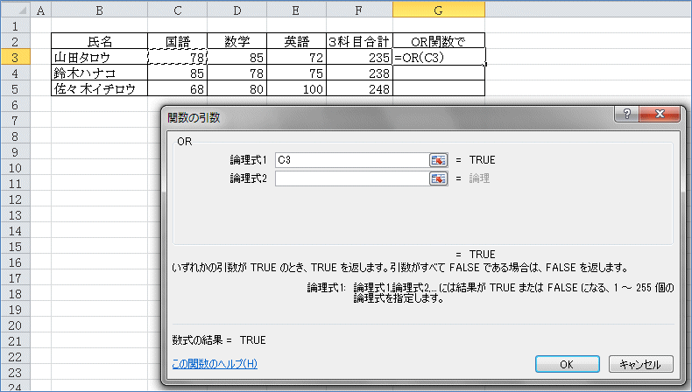Collapse dialog via 論理式1 range selector icon
Image resolution: width=692 pixels, height=392 pixels.
click(x=438, y=160)
